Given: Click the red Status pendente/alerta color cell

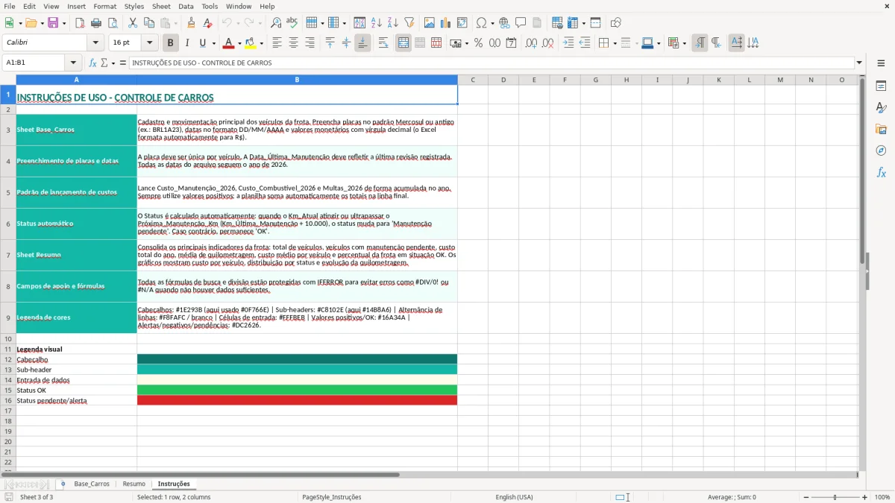Looking at the screenshot, I should tap(297, 400).
